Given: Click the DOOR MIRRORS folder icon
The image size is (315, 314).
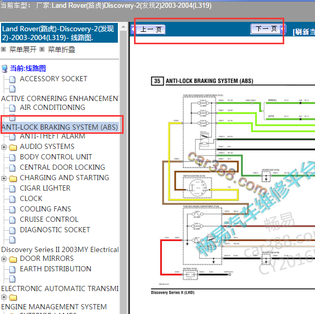Looking at the screenshot, I should pos(13,259).
